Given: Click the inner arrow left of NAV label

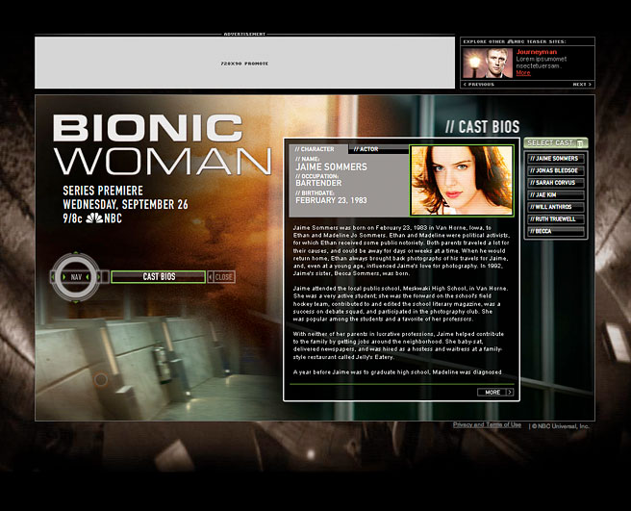Looking at the screenshot, I should tap(64, 277).
